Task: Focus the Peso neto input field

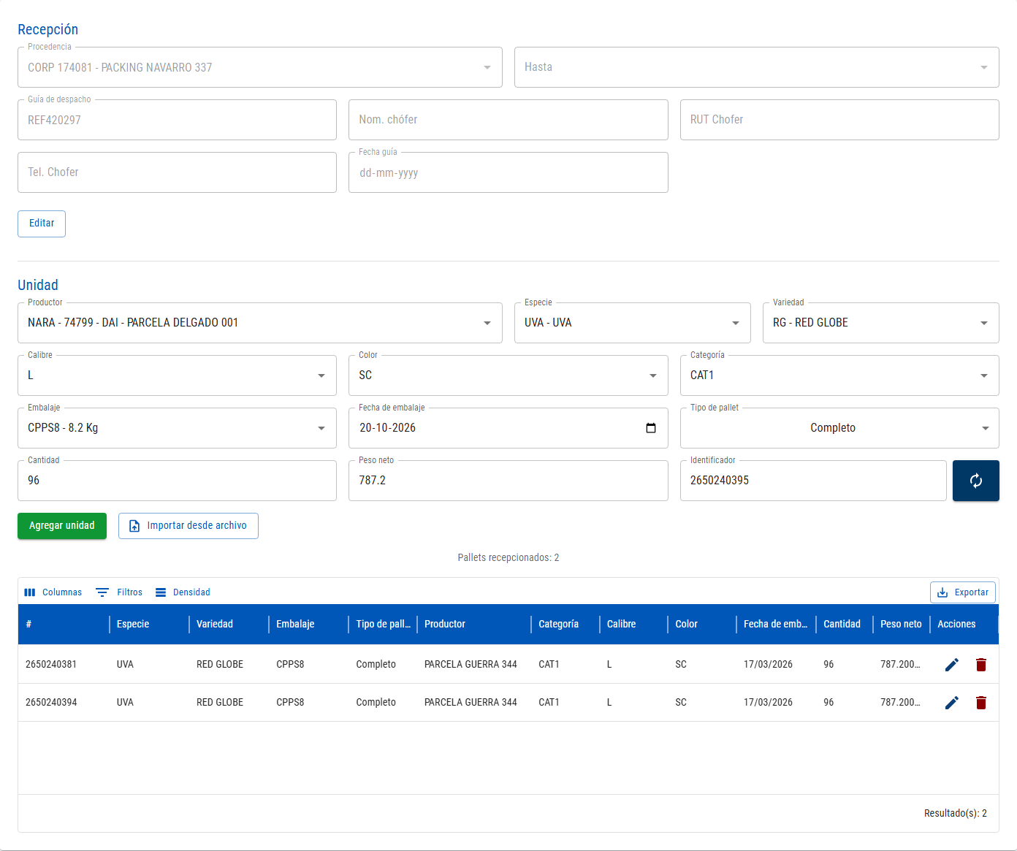Action: coord(508,481)
